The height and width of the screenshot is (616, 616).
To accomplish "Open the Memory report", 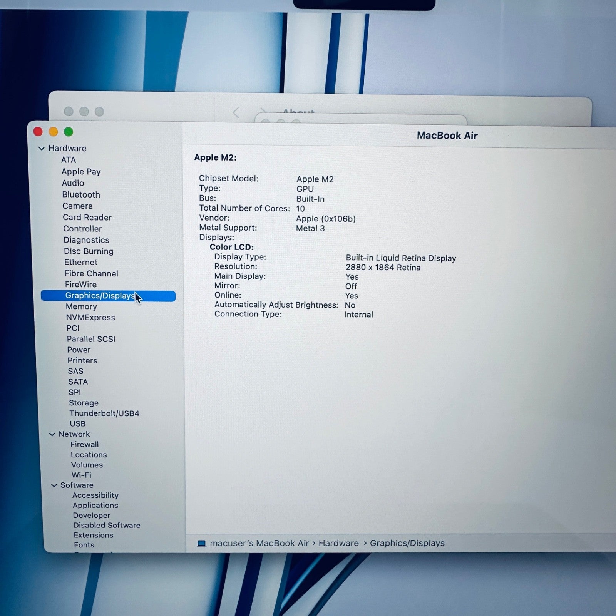I will pyautogui.click(x=82, y=306).
